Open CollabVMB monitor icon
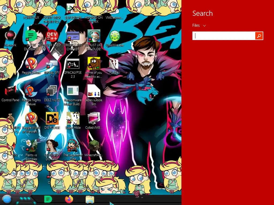 click(x=94, y=118)
